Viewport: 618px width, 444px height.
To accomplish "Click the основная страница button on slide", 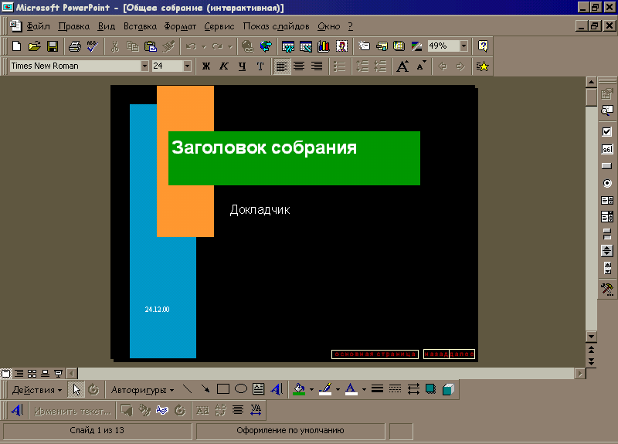I will point(375,354).
